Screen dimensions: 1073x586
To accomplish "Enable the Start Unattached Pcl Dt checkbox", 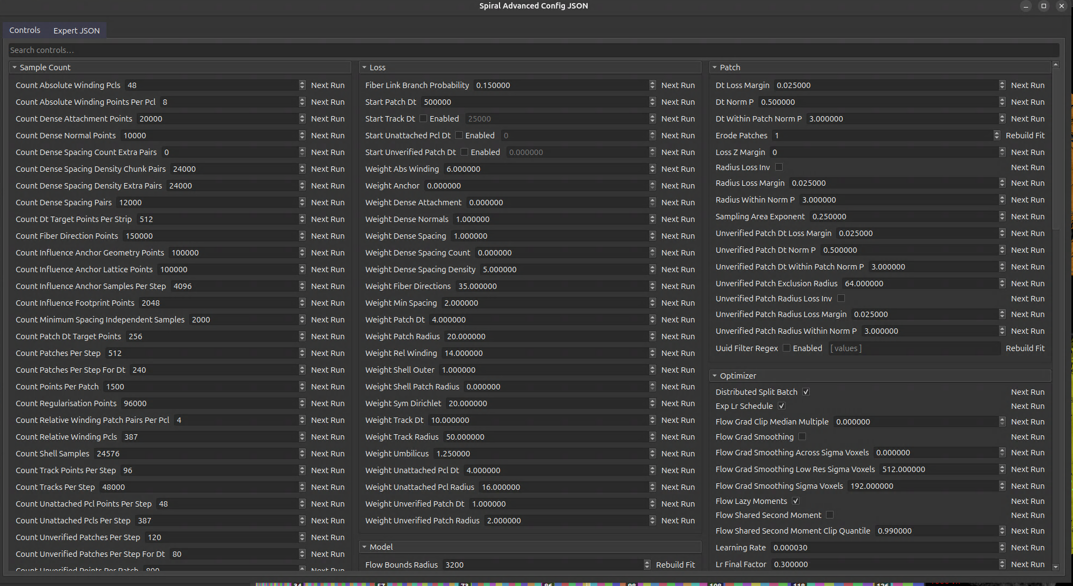I will (459, 135).
